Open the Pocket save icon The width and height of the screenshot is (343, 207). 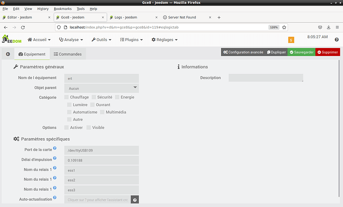click(320, 27)
